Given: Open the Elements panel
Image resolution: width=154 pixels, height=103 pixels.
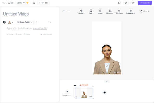Looking at the screenshot, I should pyautogui.click(x=110, y=12).
